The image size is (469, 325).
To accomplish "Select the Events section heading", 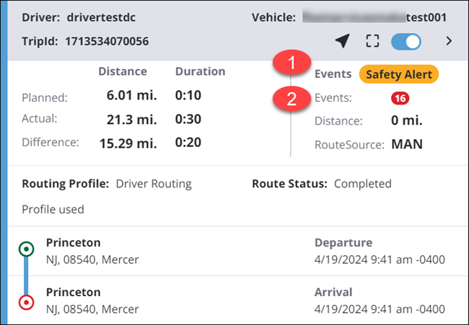I will pos(333,74).
